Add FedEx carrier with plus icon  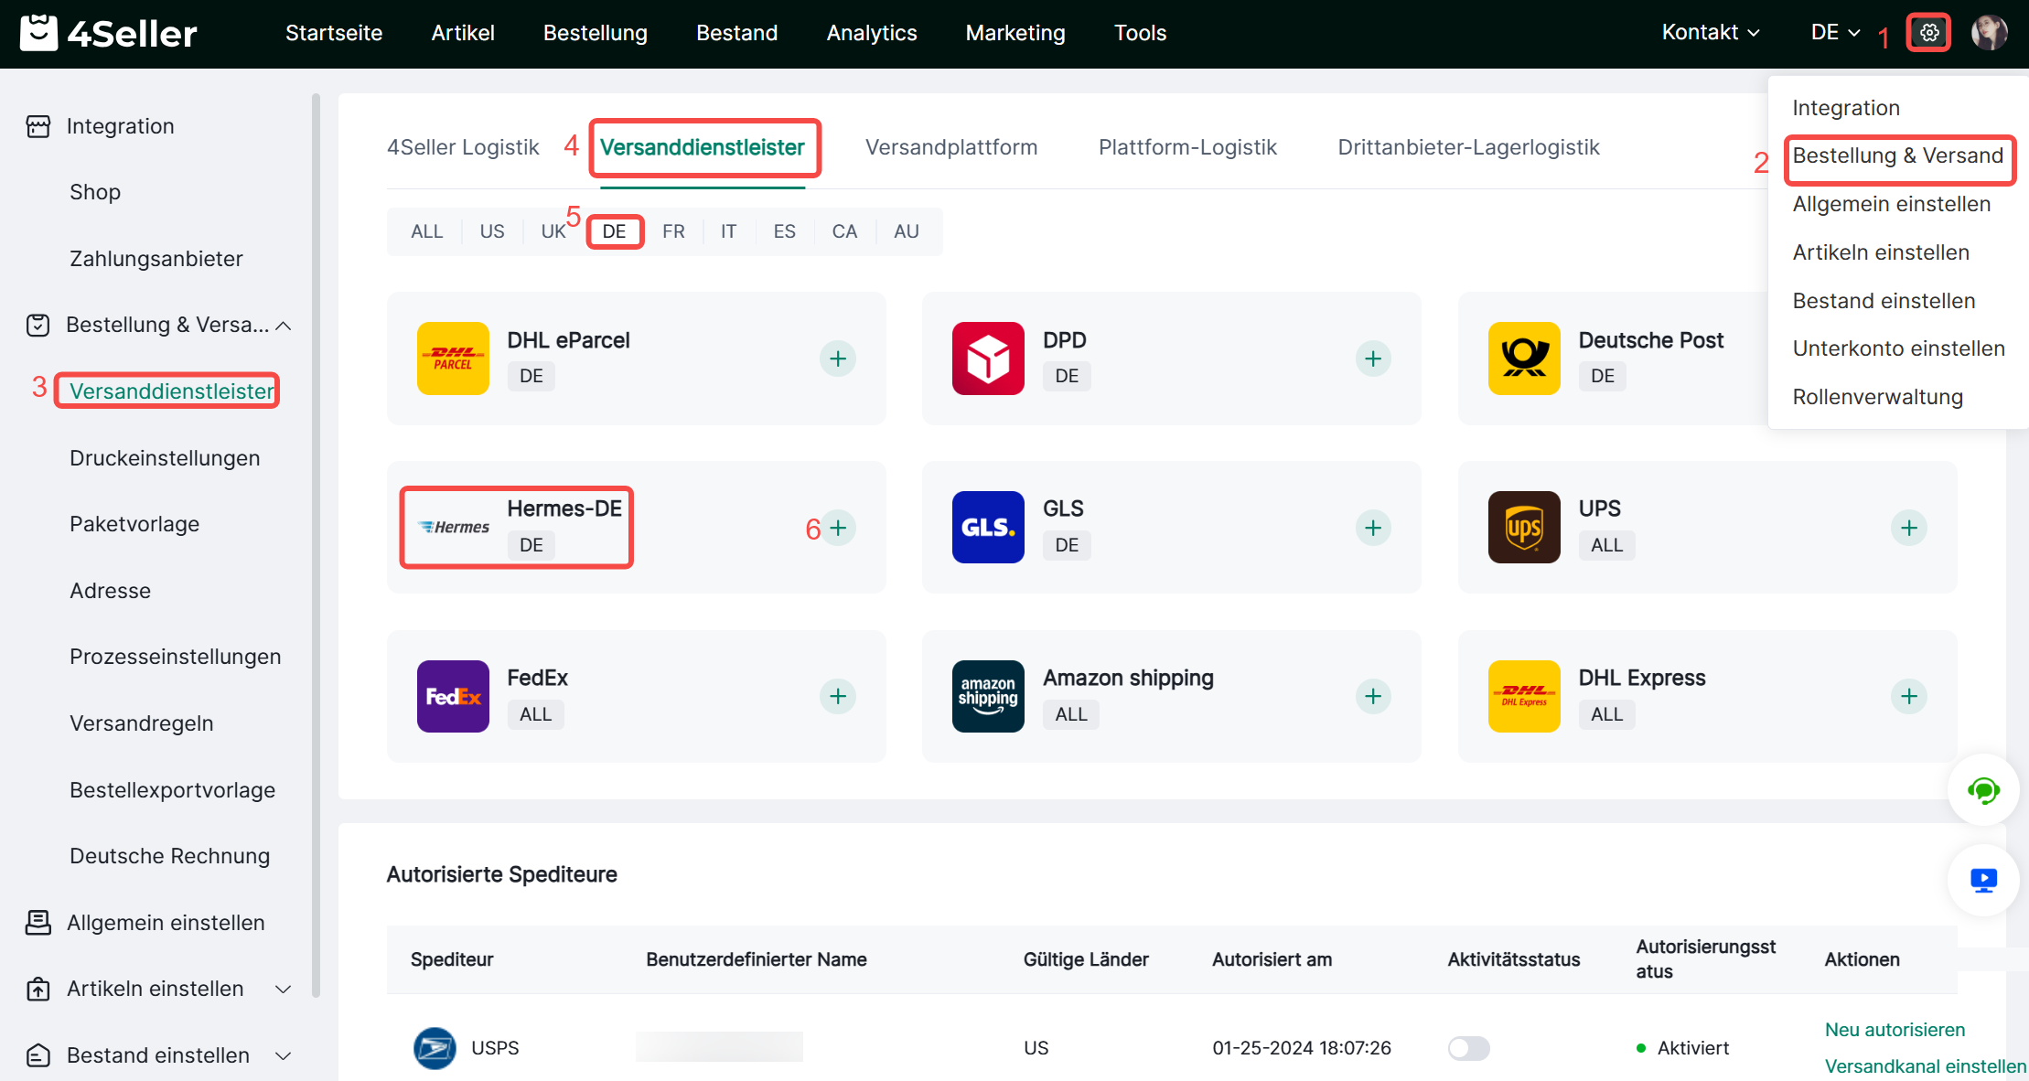838,697
